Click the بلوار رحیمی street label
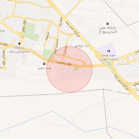This screenshot has width=139, height=139. click(64, 63)
